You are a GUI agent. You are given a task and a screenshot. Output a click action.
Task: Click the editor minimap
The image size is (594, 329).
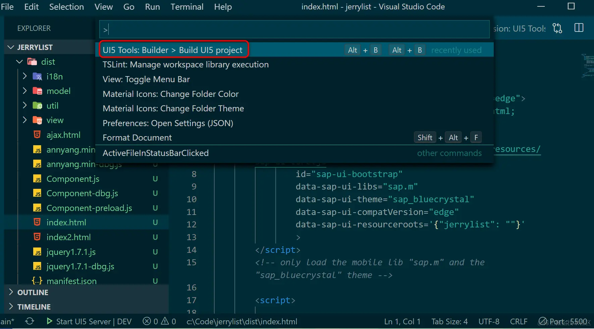pos(588,66)
